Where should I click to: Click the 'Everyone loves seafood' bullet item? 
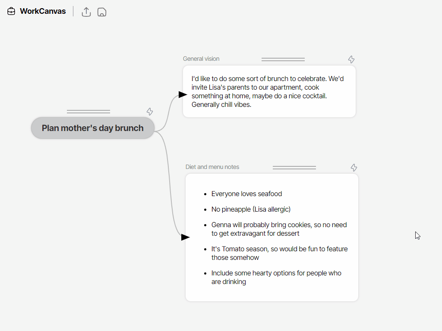coord(246,194)
